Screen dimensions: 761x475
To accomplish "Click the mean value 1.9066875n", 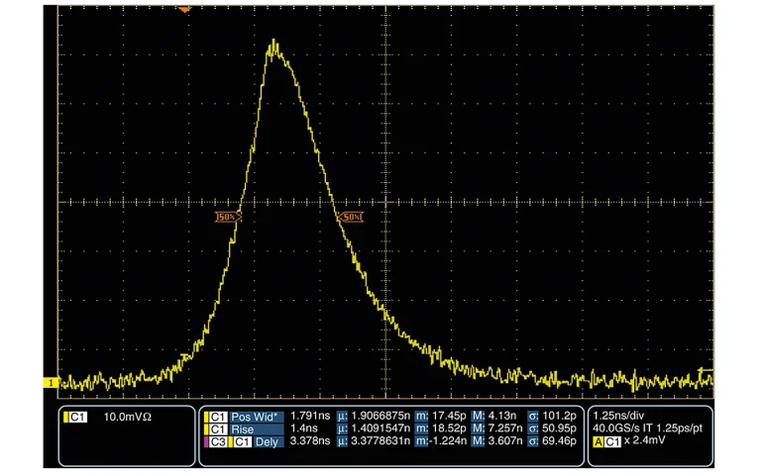I will [x=380, y=416].
